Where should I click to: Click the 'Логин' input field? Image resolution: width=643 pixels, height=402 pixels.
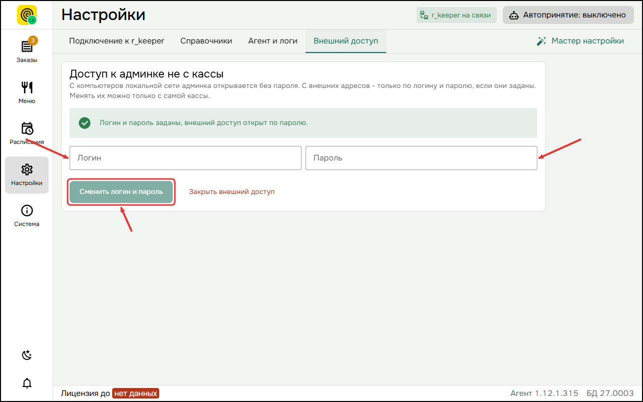coord(185,158)
